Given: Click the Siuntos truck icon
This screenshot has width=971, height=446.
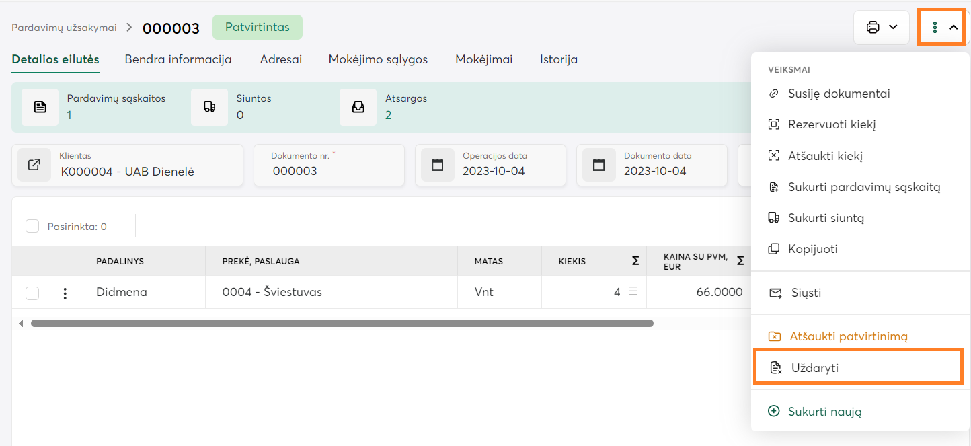Looking at the screenshot, I should pyautogui.click(x=209, y=107).
